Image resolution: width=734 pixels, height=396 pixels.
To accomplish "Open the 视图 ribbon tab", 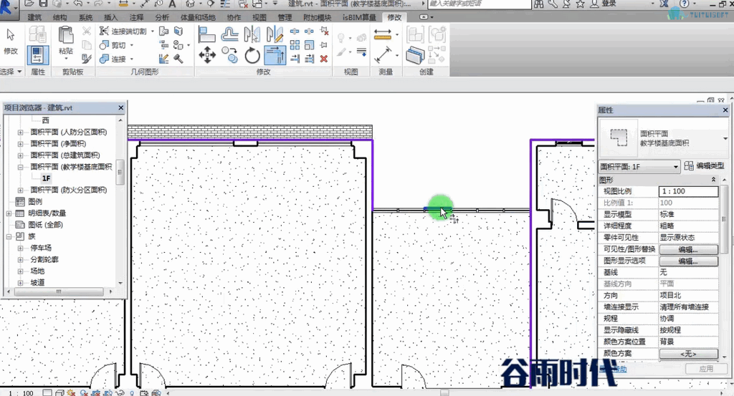I will (259, 17).
